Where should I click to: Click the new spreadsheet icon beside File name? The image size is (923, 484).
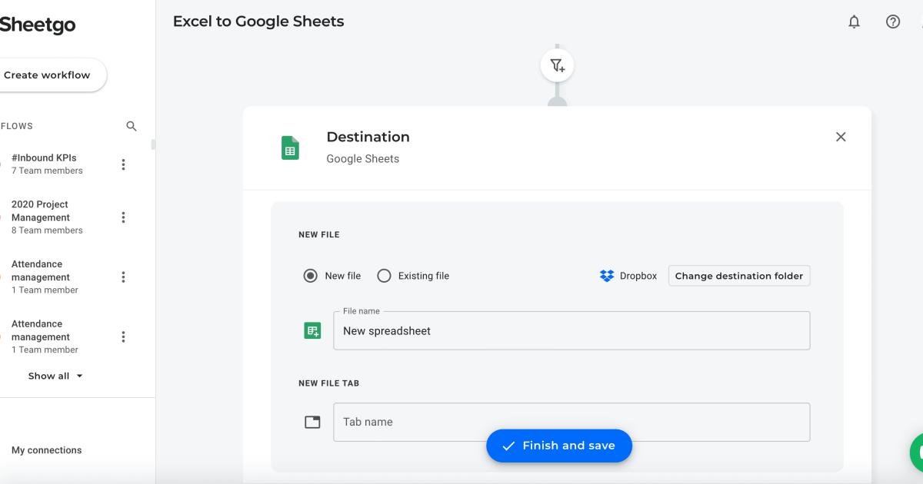tap(312, 330)
